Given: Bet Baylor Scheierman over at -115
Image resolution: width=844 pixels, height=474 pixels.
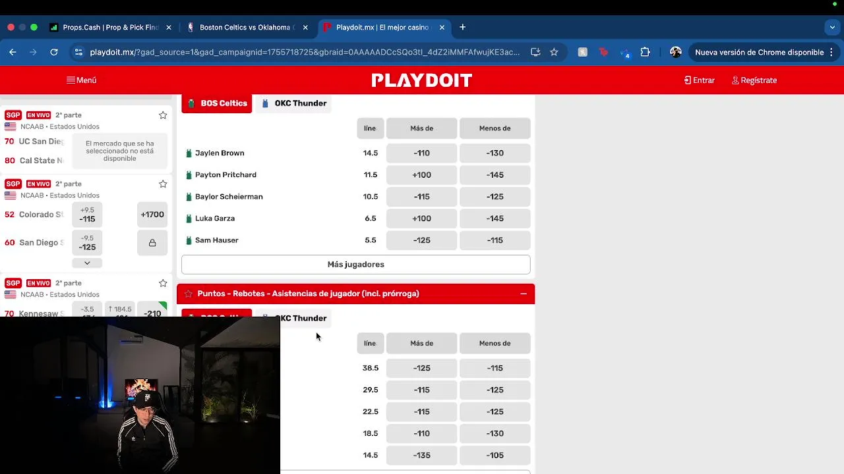Looking at the screenshot, I should click(421, 196).
